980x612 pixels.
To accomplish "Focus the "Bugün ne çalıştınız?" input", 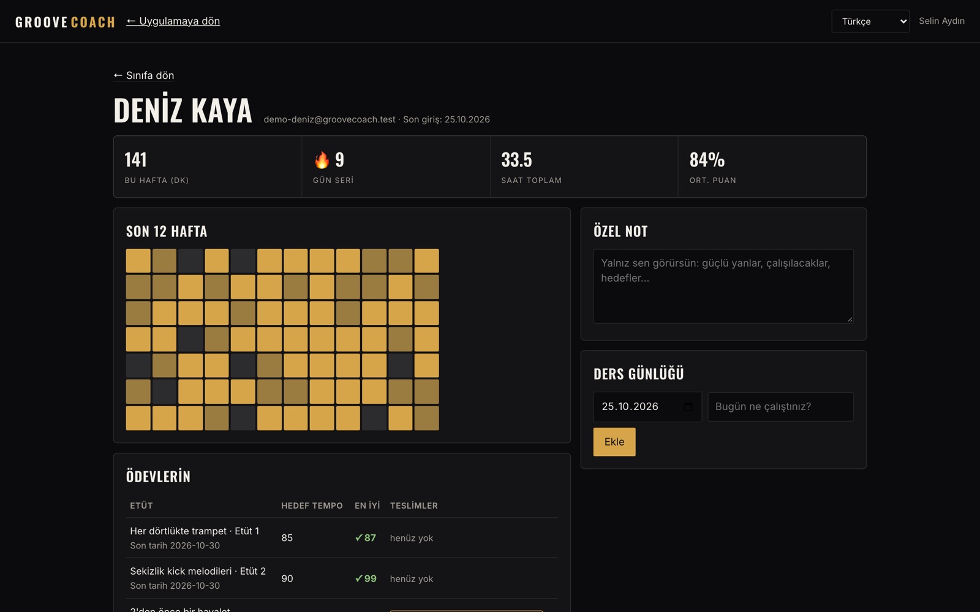I will click(780, 407).
